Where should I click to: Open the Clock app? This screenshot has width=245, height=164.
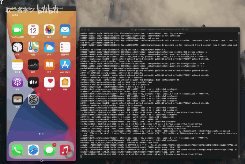[17, 47]
